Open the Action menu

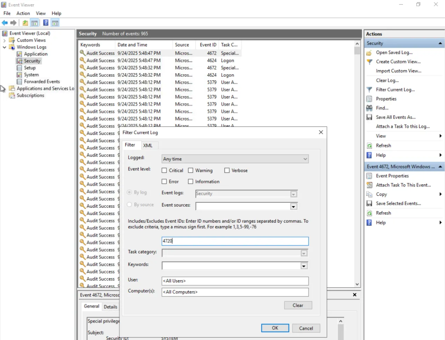23,13
